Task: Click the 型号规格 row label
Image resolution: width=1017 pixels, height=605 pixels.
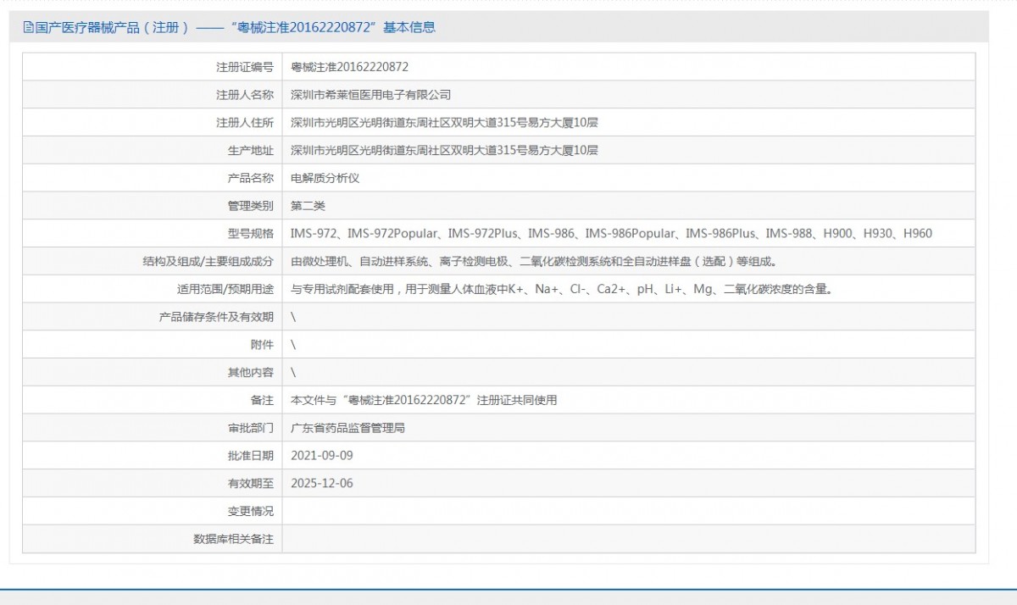Action: click(x=250, y=234)
